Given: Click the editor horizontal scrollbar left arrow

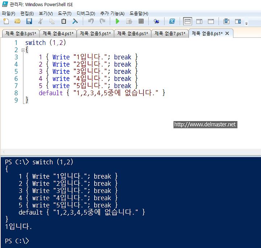Looking at the screenshot, I should click(4, 152).
